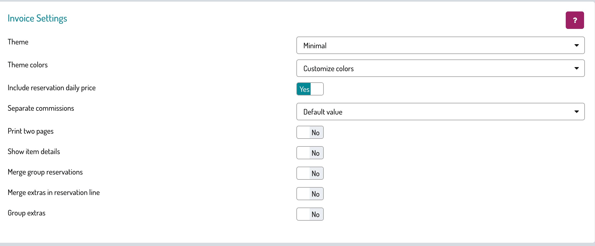
Task: Open the Separate commissions dropdown
Action: [x=440, y=112]
